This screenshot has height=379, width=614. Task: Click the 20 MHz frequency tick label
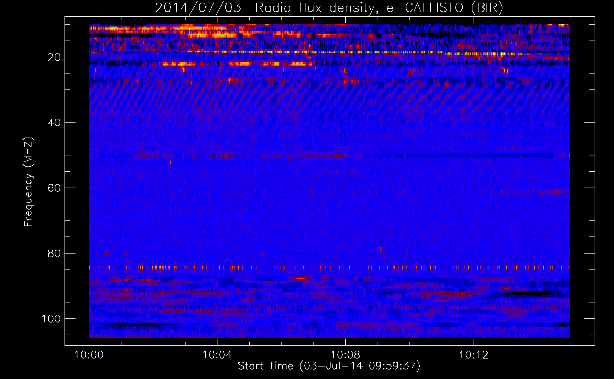coord(54,57)
